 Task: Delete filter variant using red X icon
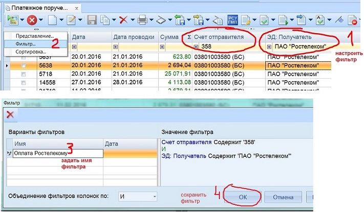click(x=10, y=114)
